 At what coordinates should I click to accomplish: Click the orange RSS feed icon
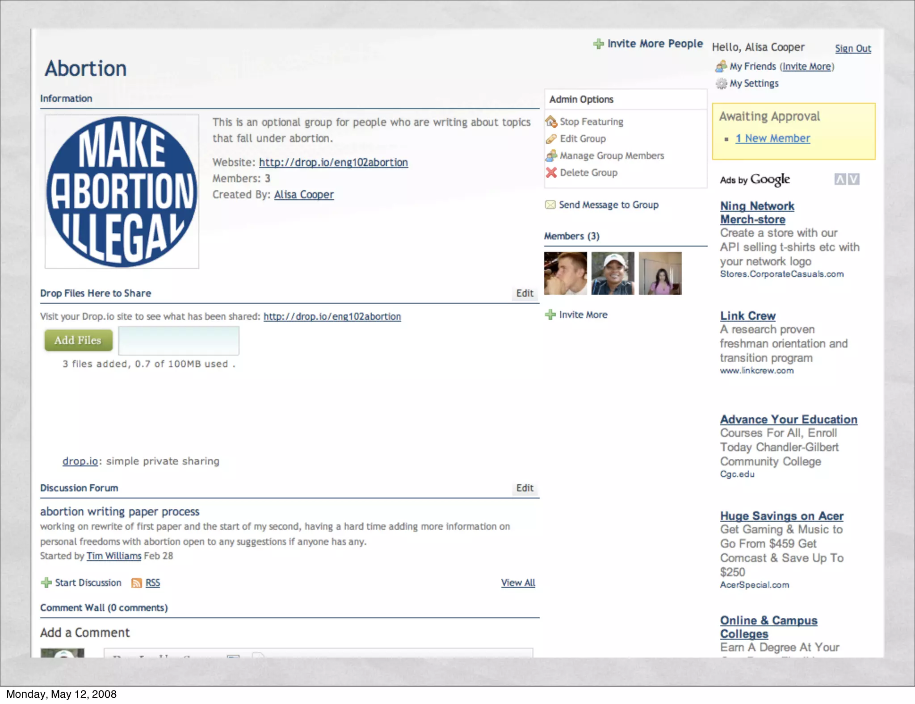pyautogui.click(x=136, y=583)
